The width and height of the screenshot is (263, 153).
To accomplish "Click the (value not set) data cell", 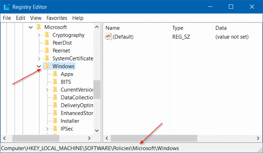I will [x=232, y=37].
